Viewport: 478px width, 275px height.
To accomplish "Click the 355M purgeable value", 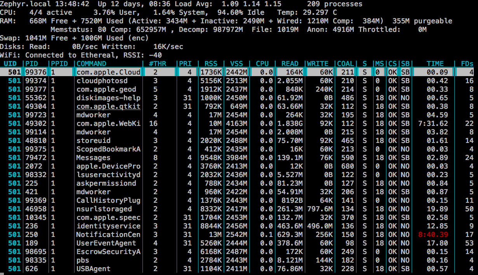I will 422,21.
